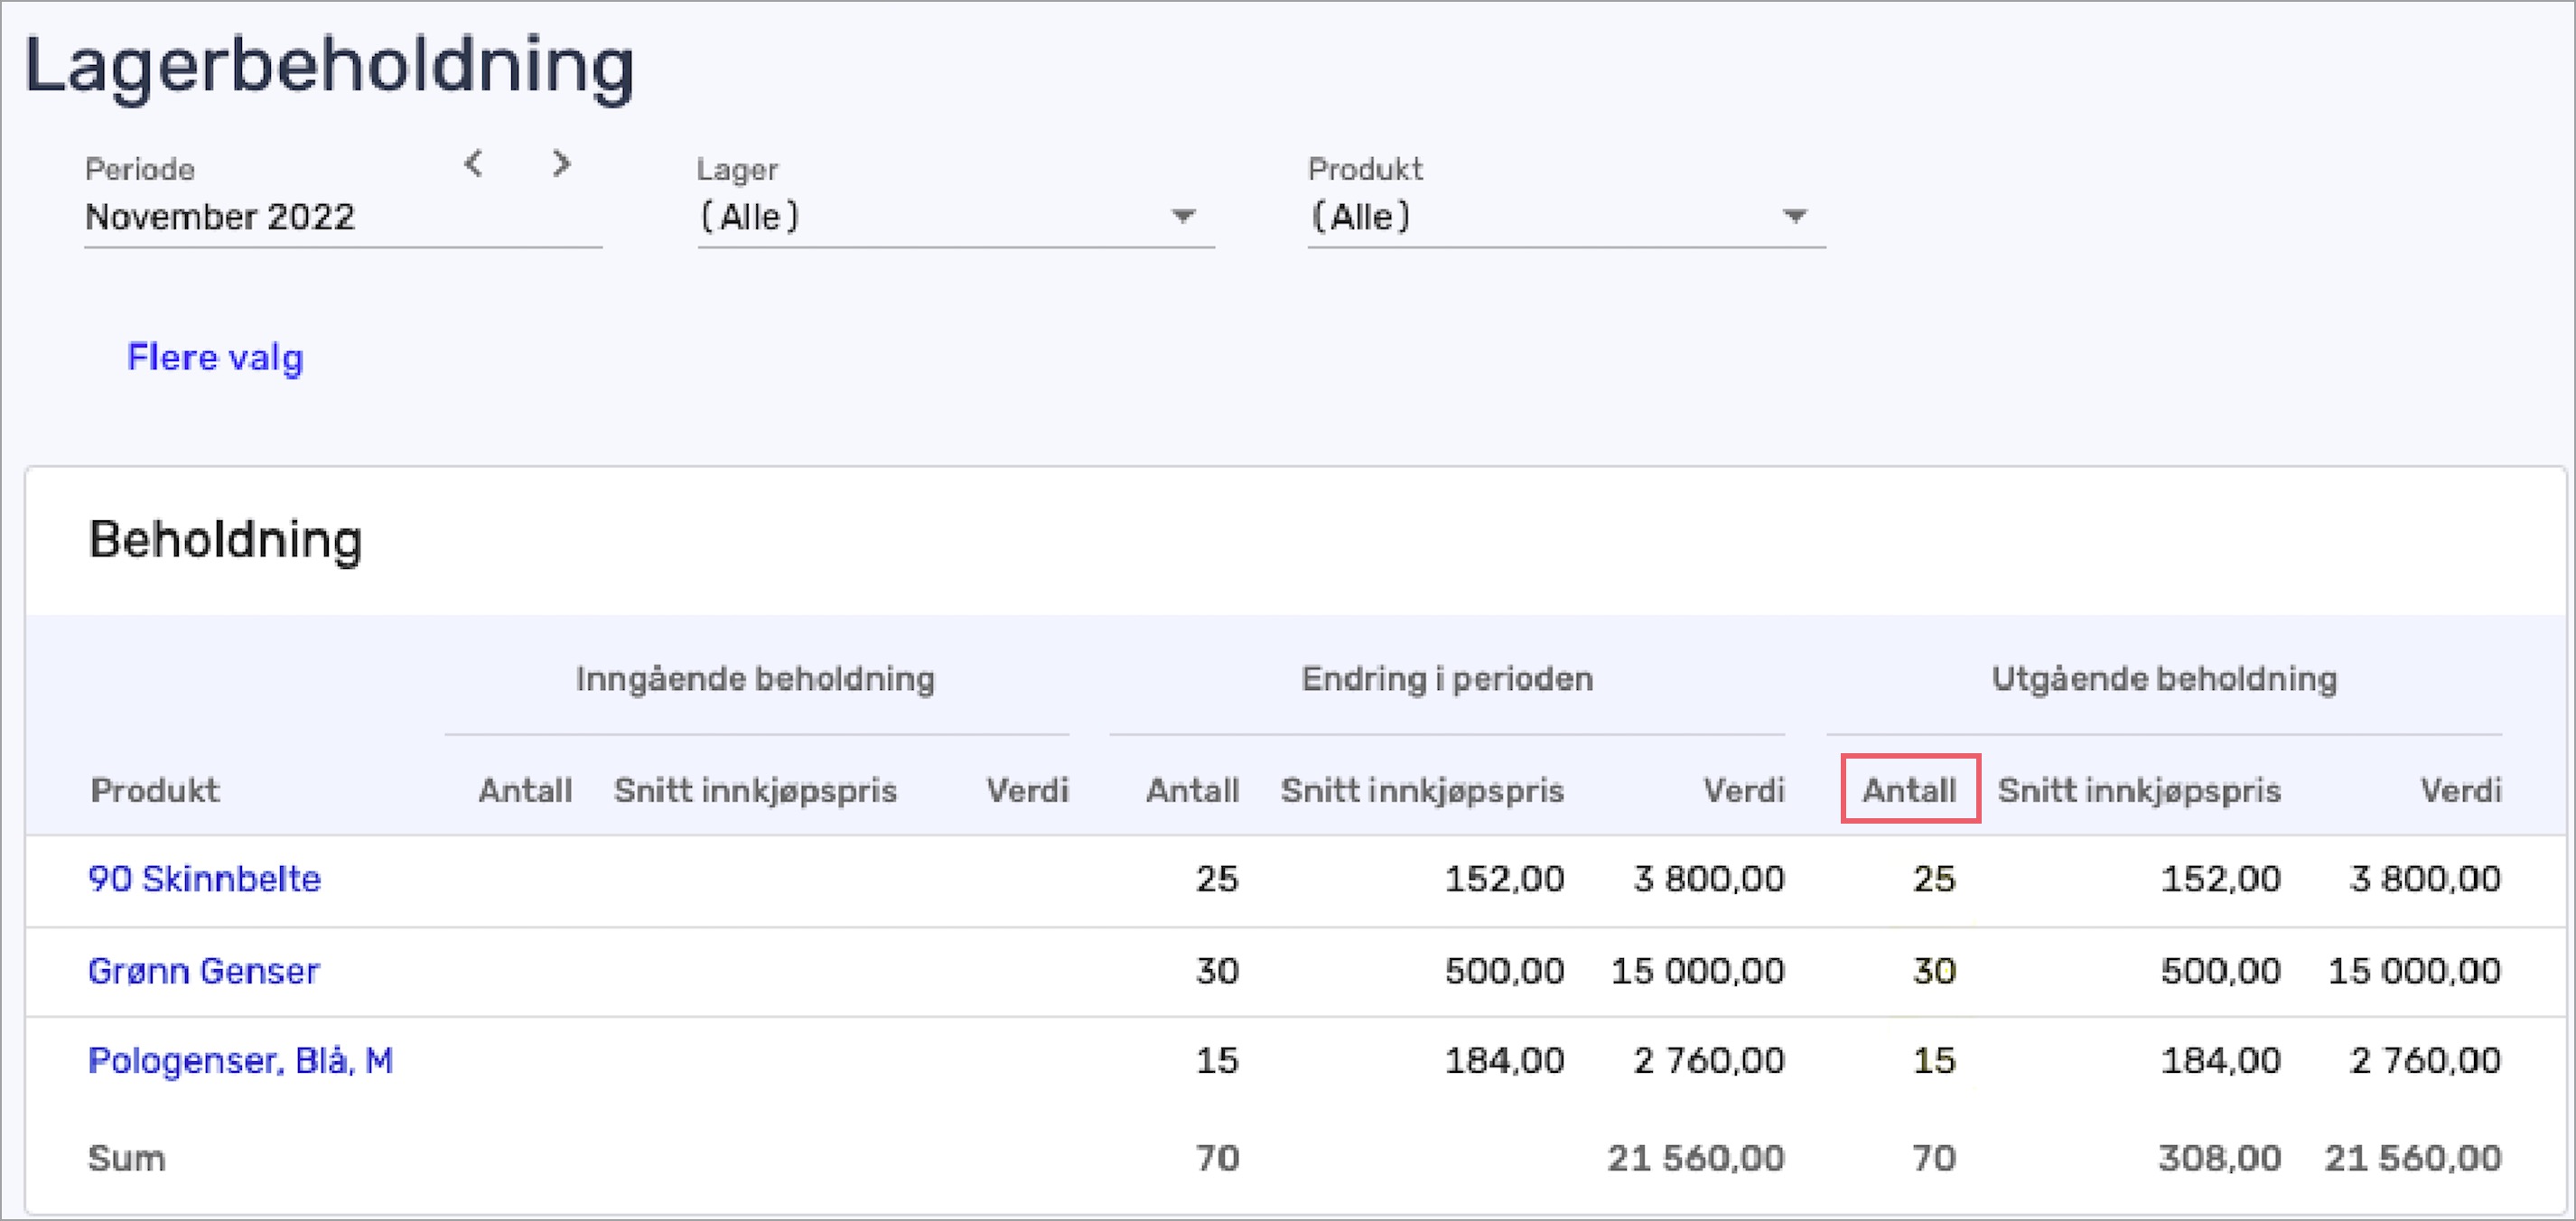Click Snitt innkjøpspris header under Endring i perioden
This screenshot has height=1221, width=2576.
click(1422, 791)
